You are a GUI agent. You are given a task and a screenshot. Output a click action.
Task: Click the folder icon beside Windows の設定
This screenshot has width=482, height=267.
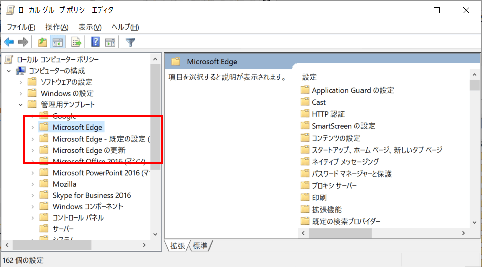(x=32, y=93)
